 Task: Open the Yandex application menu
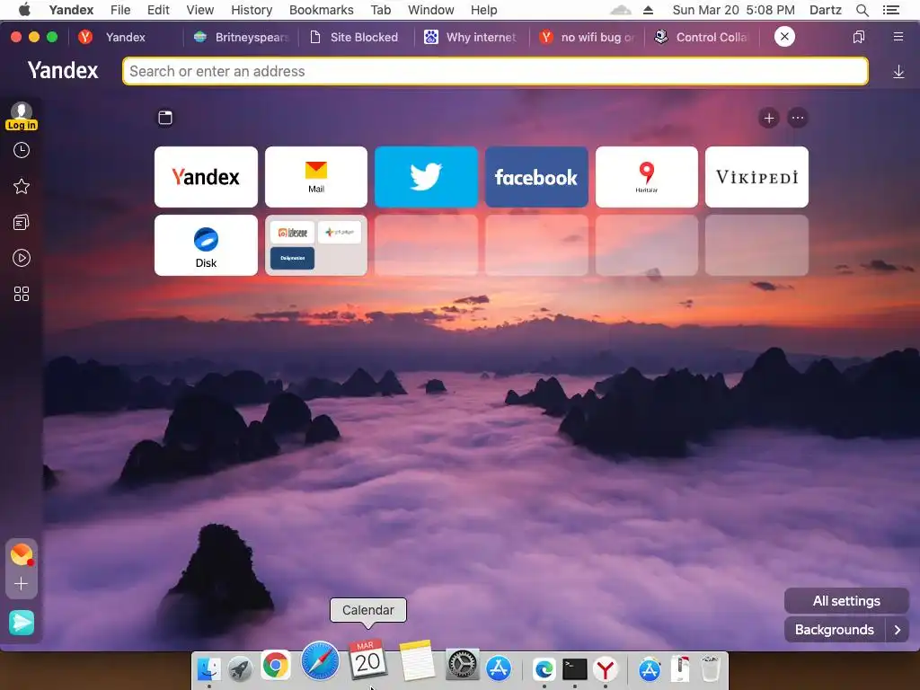pos(71,10)
